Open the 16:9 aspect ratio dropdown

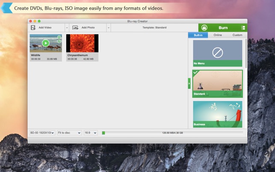pos(91,133)
